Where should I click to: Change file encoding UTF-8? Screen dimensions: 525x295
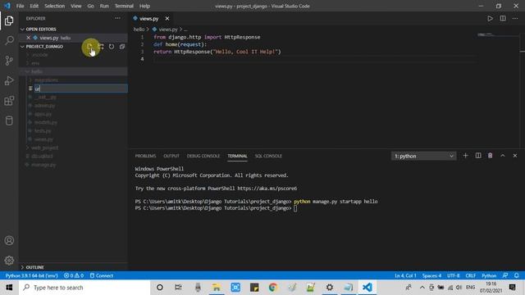(454, 275)
